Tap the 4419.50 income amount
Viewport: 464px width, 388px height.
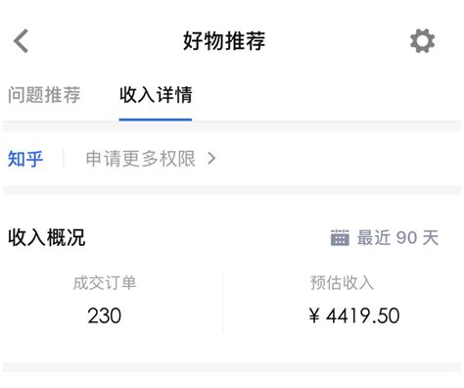point(363,315)
